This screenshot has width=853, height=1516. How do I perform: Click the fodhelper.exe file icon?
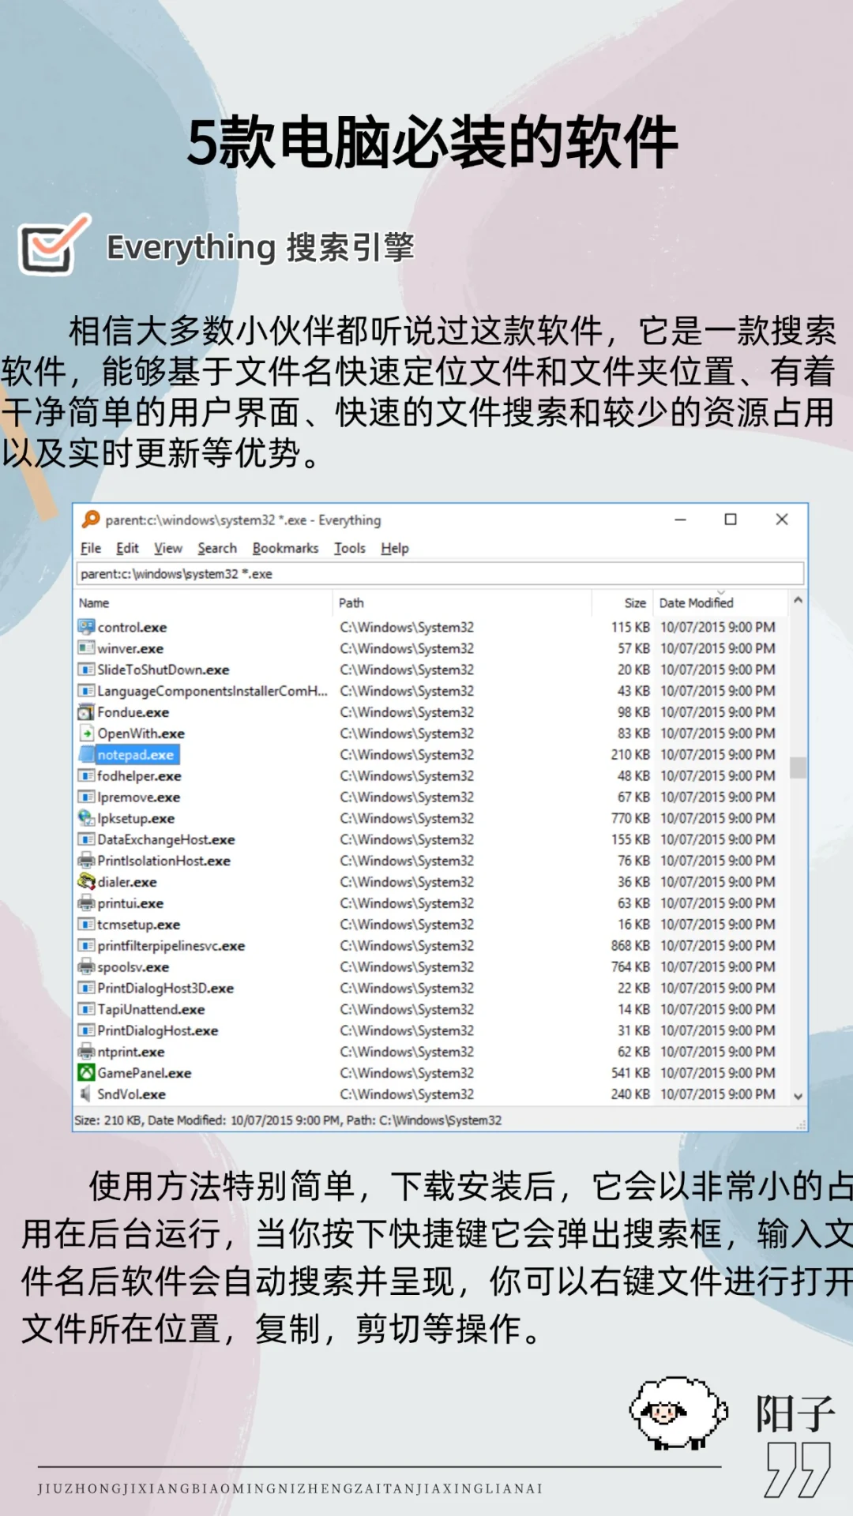click(x=86, y=776)
